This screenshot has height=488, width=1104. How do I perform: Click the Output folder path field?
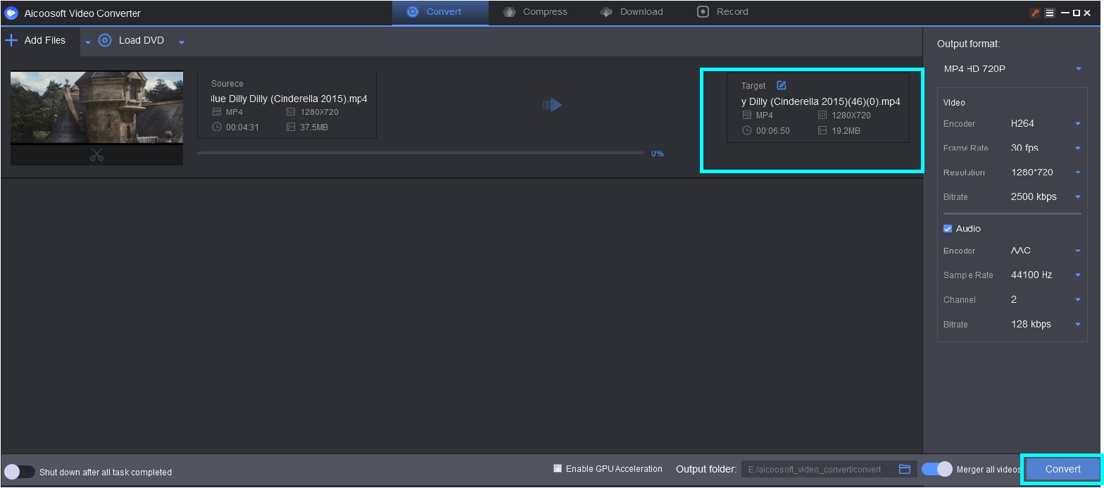pyautogui.click(x=819, y=469)
